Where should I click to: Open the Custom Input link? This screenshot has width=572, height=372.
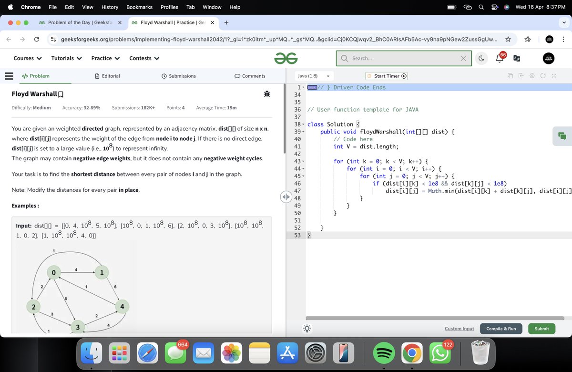pyautogui.click(x=460, y=329)
